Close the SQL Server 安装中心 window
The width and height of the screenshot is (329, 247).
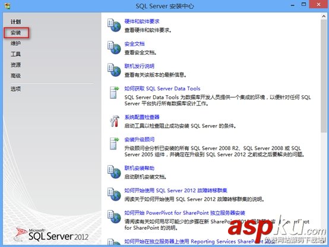318,4
